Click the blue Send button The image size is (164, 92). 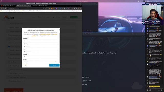(x=54, y=65)
